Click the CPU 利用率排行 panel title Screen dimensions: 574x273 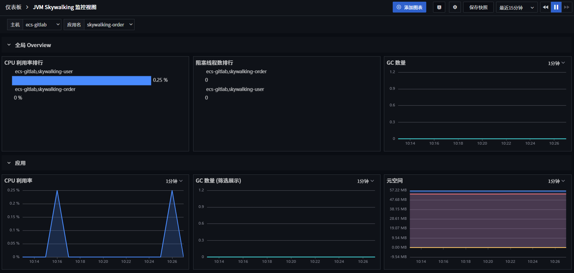(x=24, y=63)
